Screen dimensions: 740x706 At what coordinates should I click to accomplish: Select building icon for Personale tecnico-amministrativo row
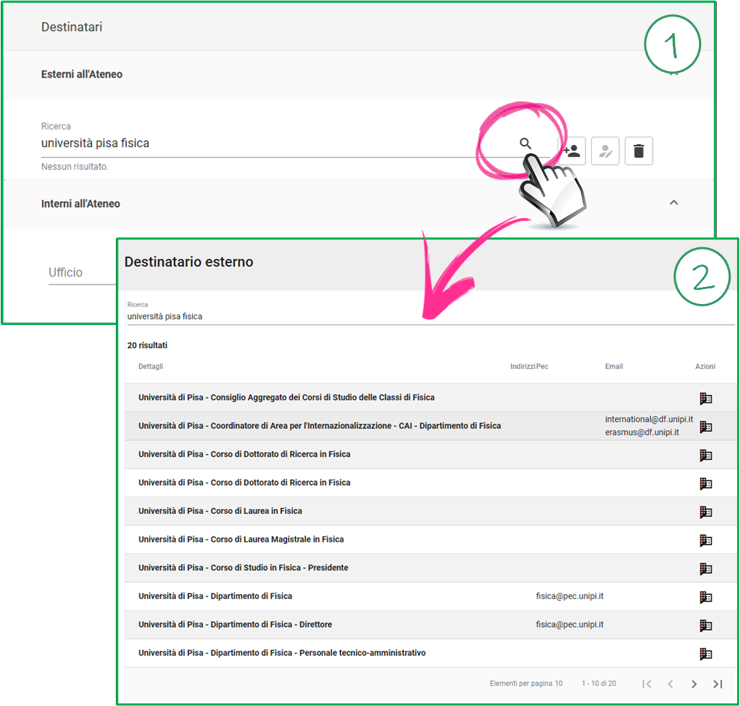coord(706,654)
